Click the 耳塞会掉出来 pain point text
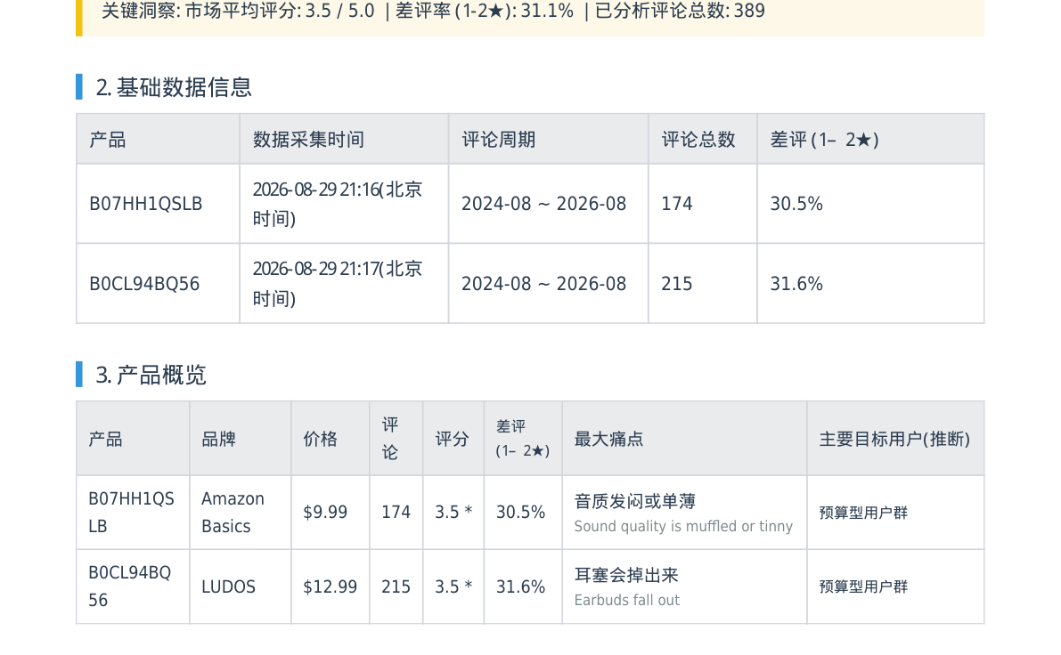 tap(626, 575)
